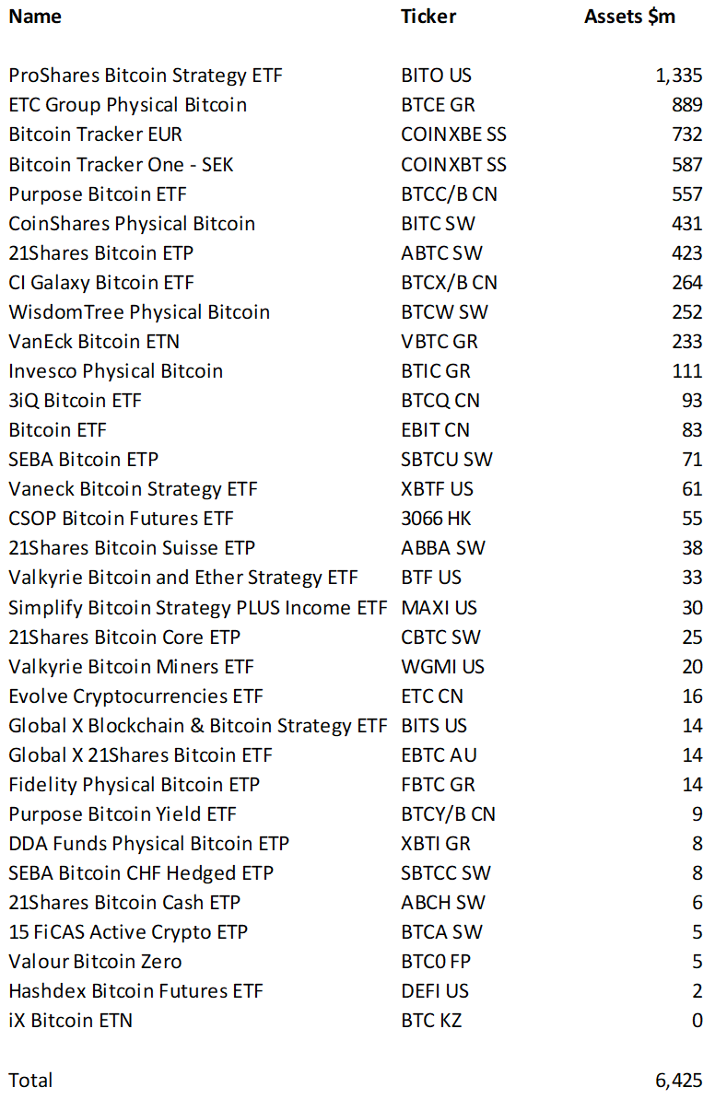Viewport: 715px width, 1099px height.
Task: Select the 3066 HK ticker cell
Action: pos(436,518)
